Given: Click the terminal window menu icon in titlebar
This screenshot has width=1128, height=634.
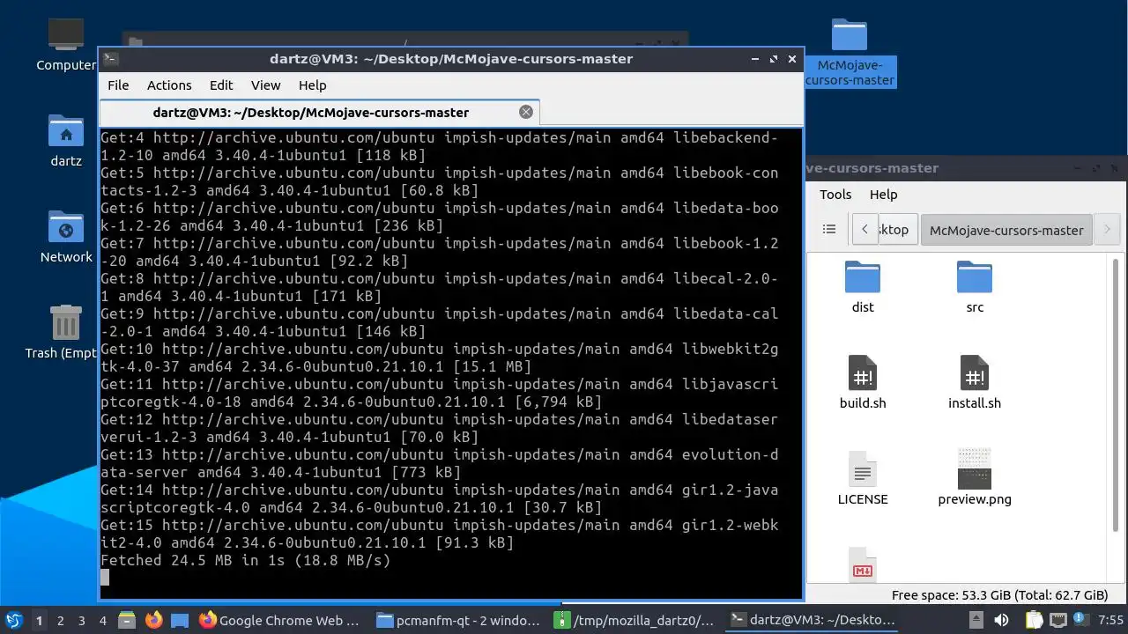Looking at the screenshot, I should [x=110, y=59].
